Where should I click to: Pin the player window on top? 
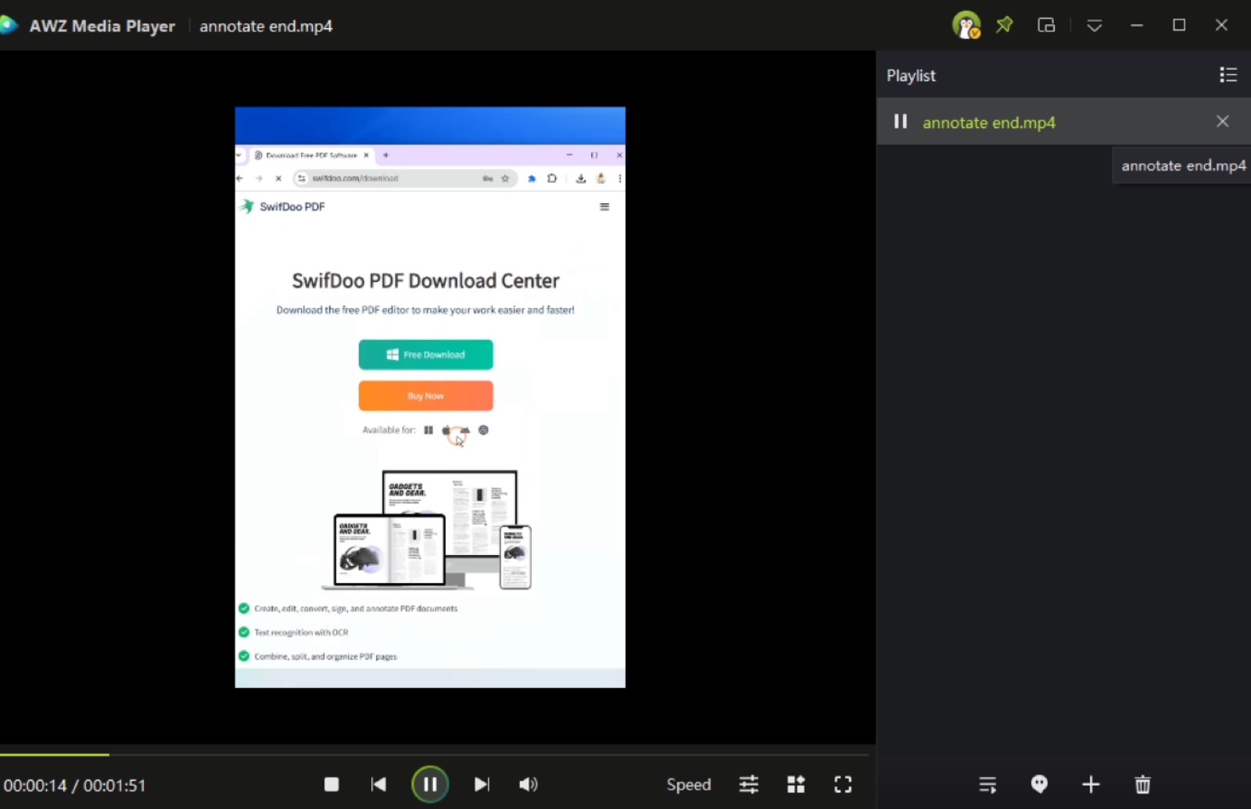pyautogui.click(x=1005, y=25)
